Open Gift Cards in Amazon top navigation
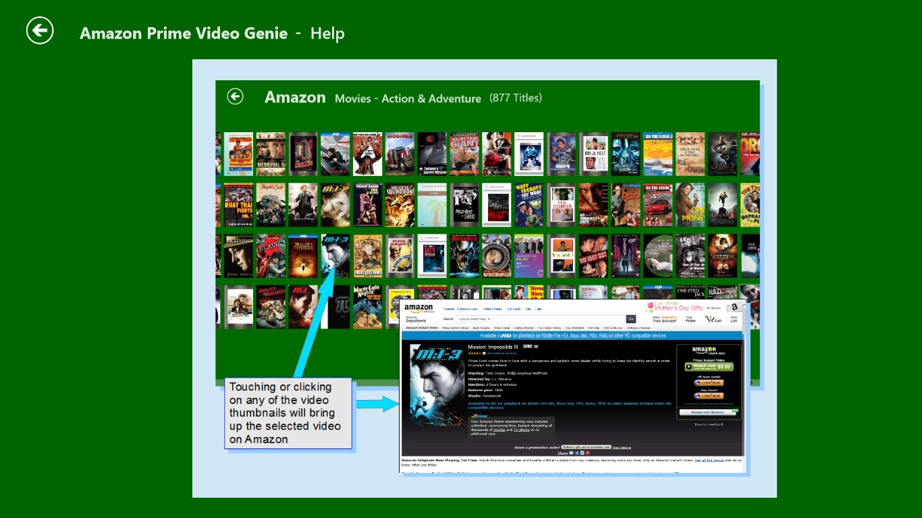 coord(514,309)
